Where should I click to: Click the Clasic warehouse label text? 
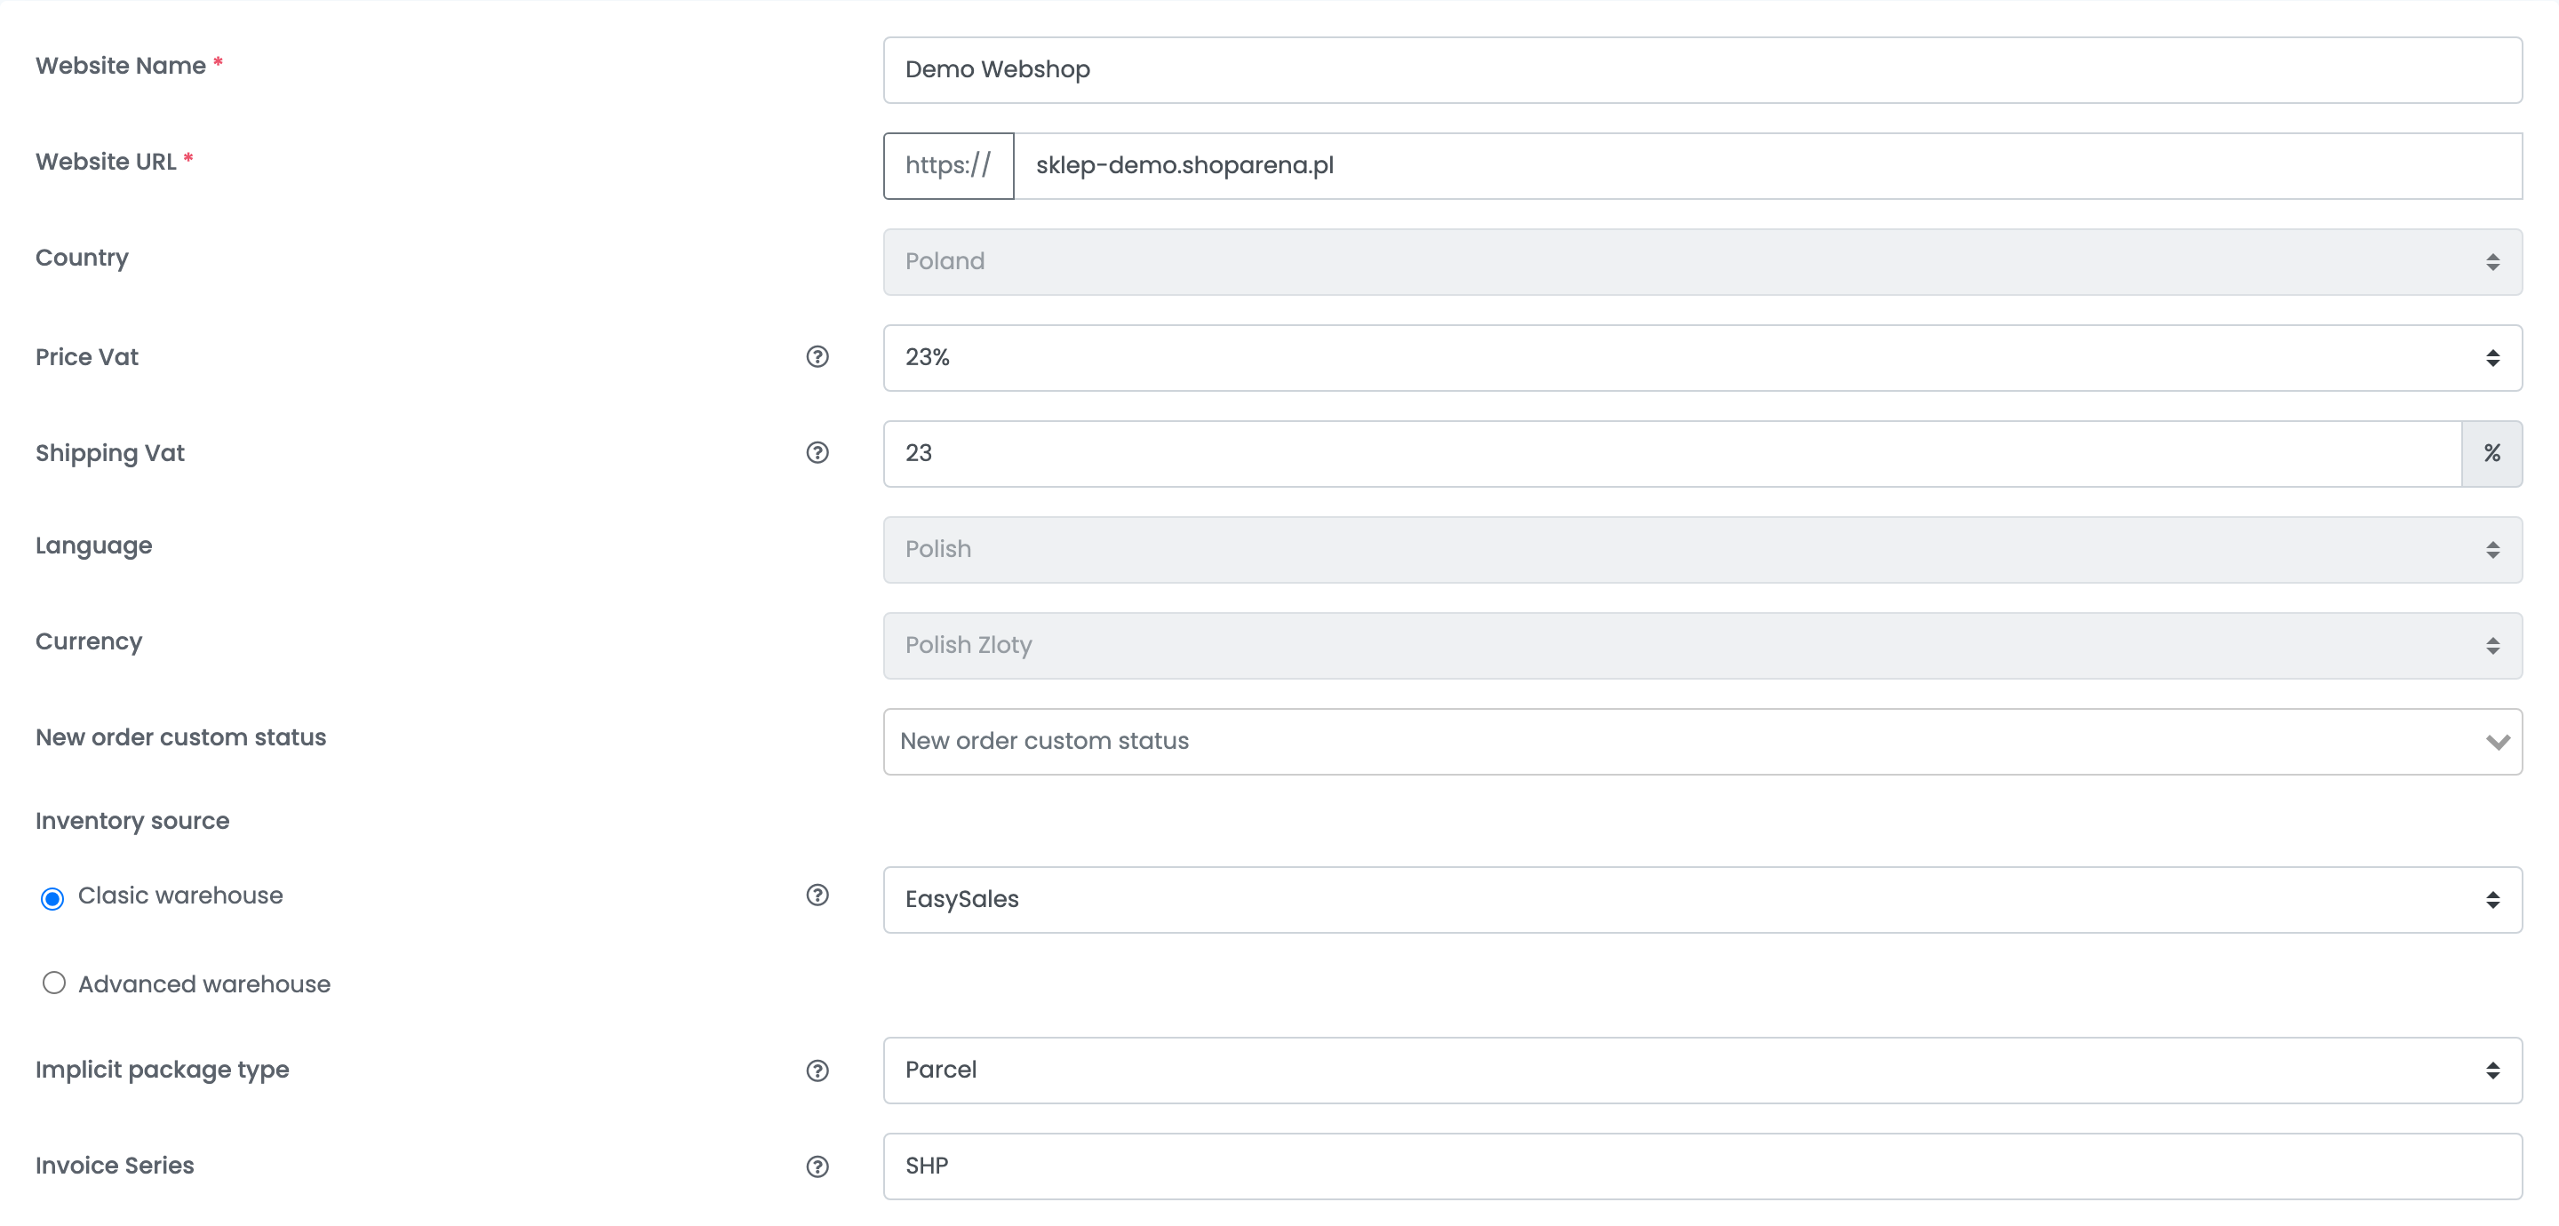tap(179, 896)
